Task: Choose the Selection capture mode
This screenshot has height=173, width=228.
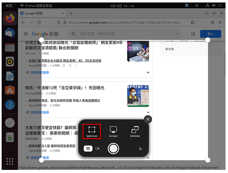Action: (92, 131)
